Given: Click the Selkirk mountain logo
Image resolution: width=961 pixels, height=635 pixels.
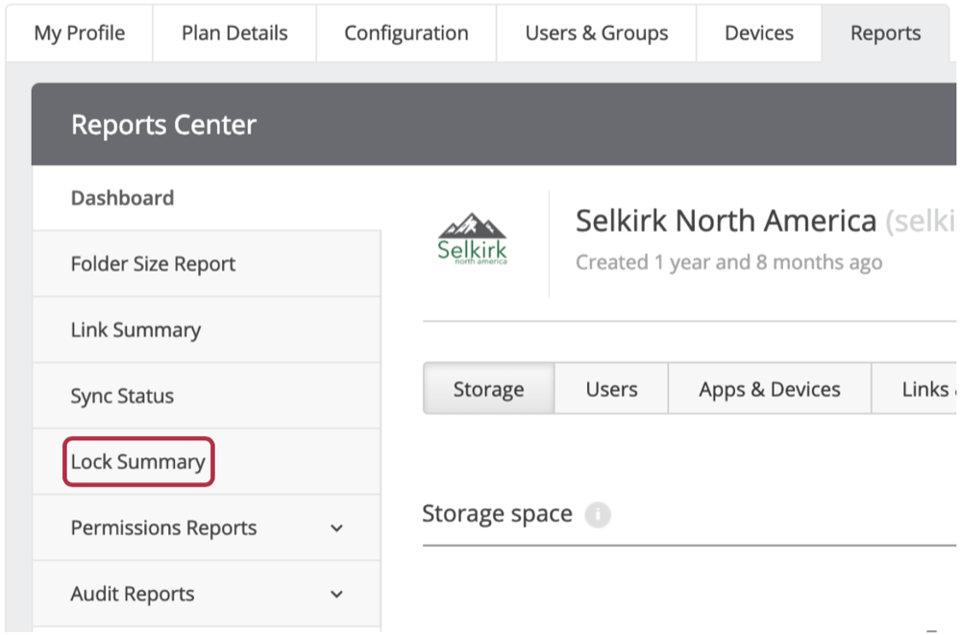Looking at the screenshot, I should pyautogui.click(x=472, y=239).
